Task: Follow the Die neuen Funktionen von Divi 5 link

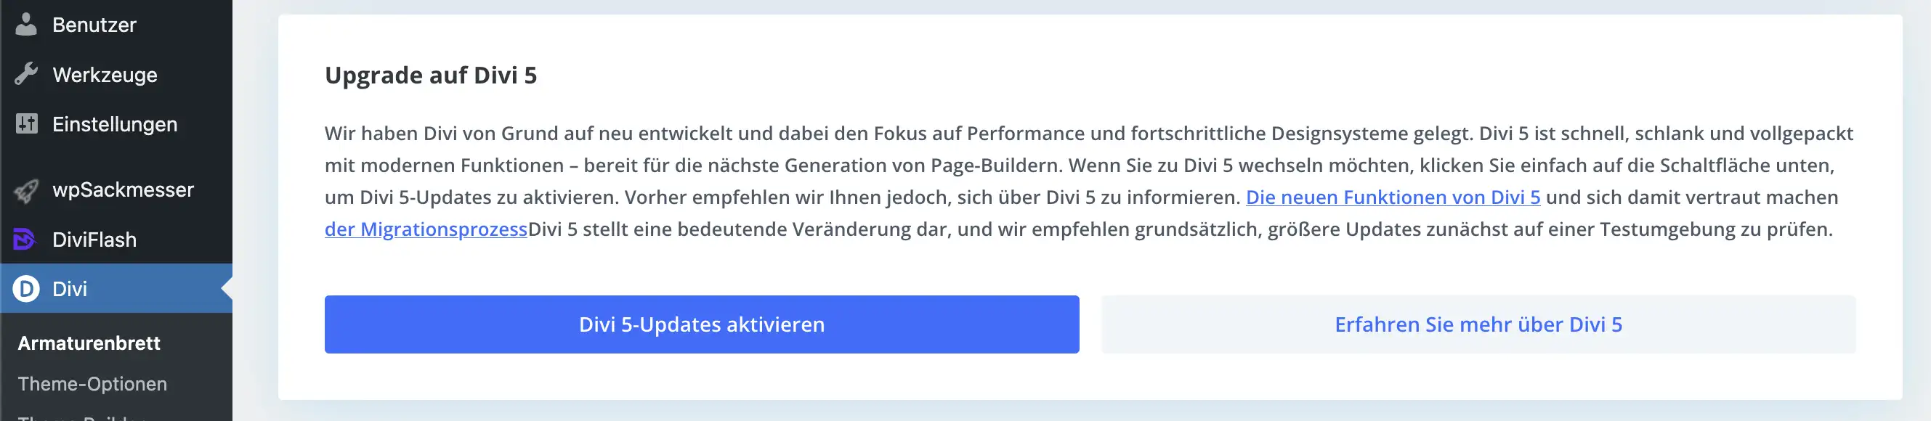Action: (x=1392, y=197)
